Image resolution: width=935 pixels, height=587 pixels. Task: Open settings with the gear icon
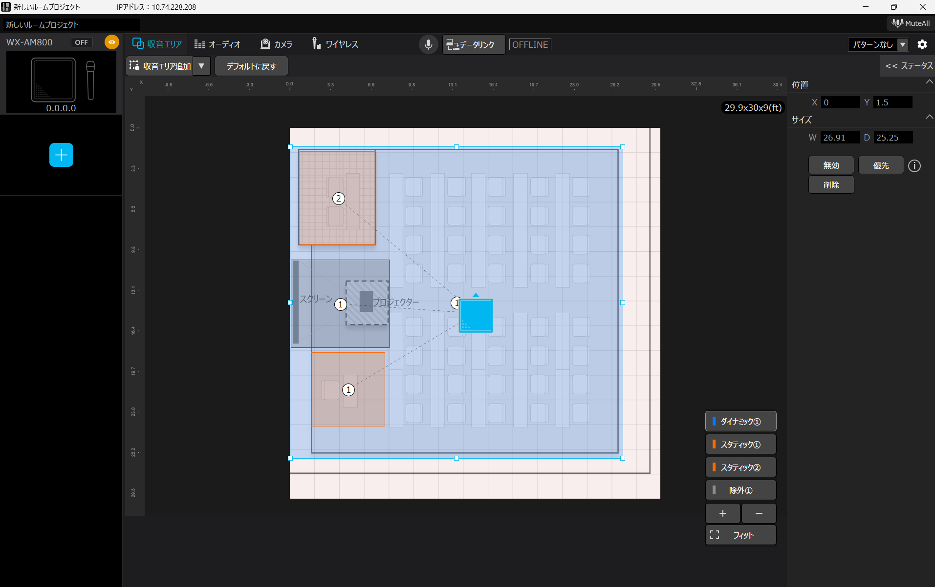pyautogui.click(x=922, y=44)
